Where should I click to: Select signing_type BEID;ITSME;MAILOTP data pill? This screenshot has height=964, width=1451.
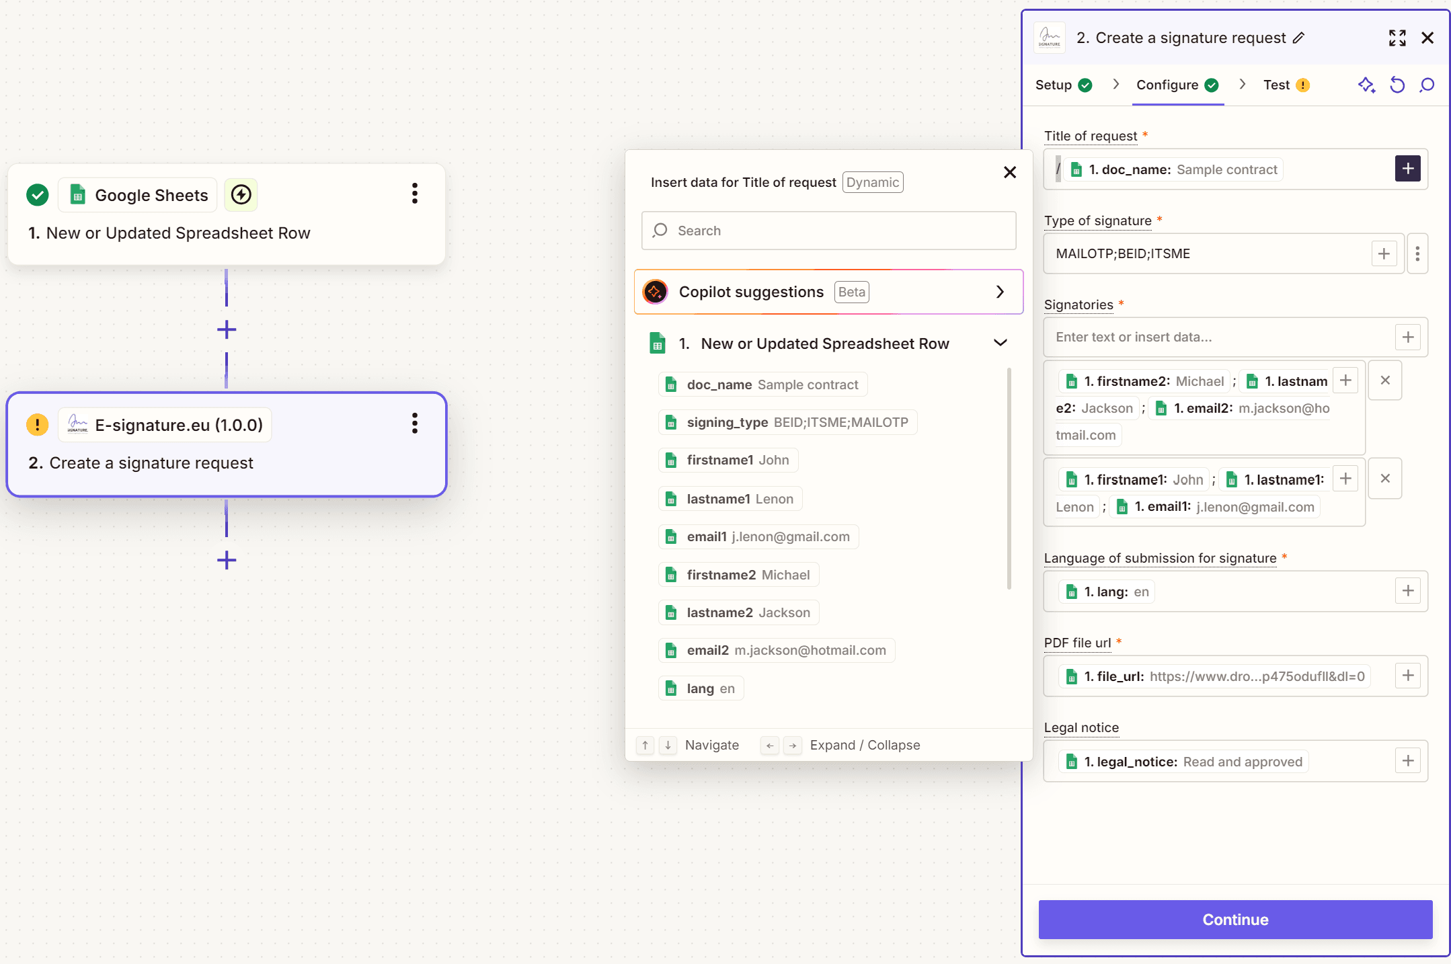click(x=787, y=422)
